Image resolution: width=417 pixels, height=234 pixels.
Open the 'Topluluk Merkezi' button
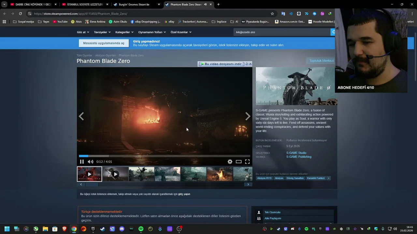click(x=321, y=61)
